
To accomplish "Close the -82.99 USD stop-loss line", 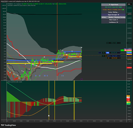I will point(119,58).
